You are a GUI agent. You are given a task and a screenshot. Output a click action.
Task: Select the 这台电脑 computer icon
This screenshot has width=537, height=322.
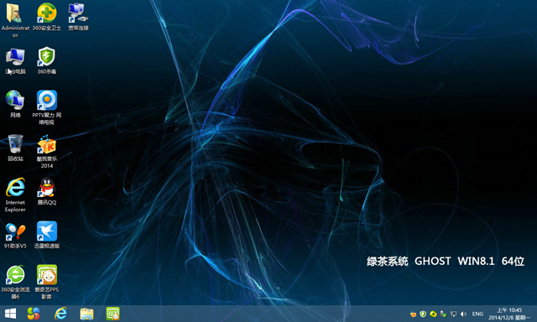15,61
